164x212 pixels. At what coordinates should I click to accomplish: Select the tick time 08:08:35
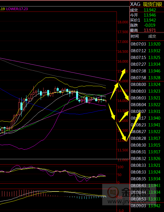pyautogui.click(x=138, y=179)
